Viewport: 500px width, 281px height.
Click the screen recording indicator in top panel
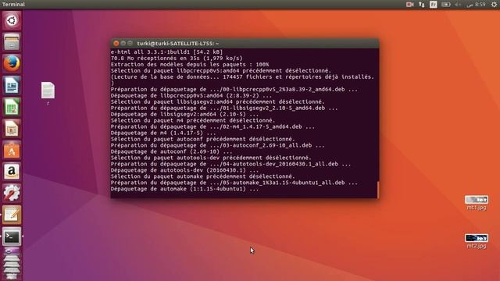pos(409,5)
